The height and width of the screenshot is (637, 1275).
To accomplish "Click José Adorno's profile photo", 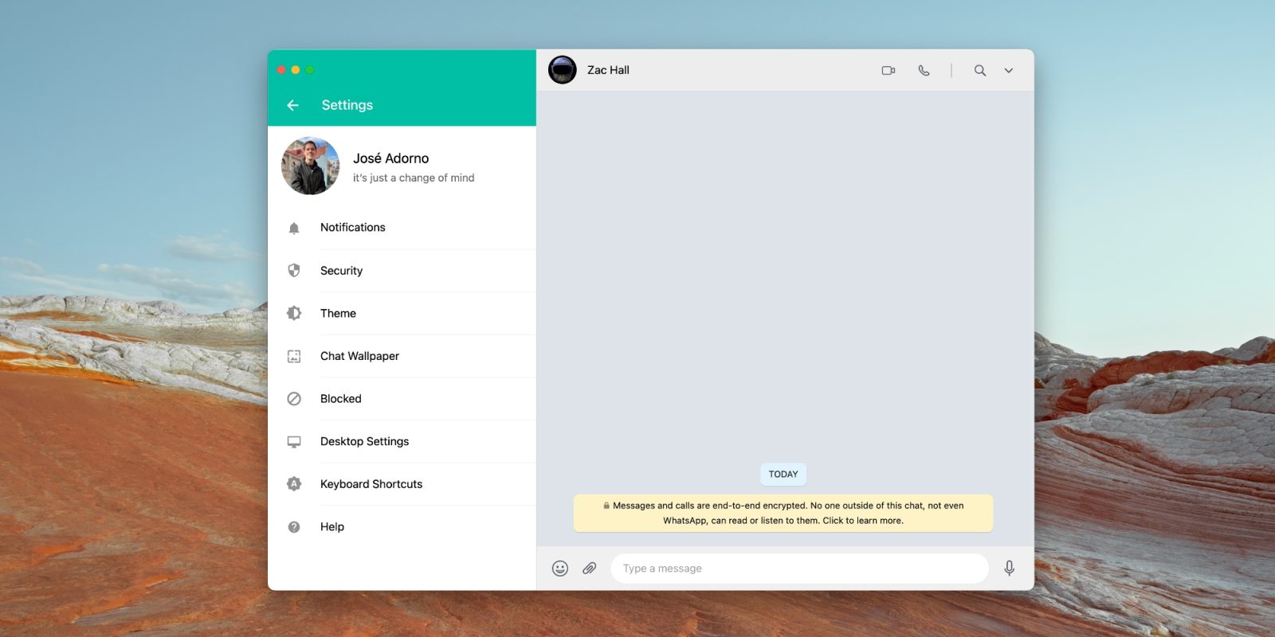I will [310, 166].
